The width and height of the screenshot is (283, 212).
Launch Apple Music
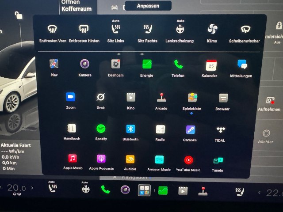pyautogui.click(x=73, y=158)
